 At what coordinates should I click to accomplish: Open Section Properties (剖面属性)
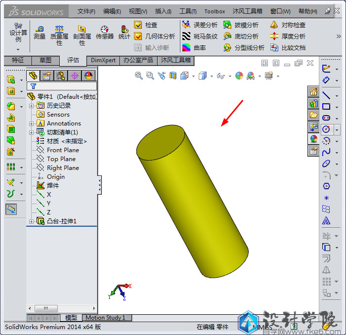pos(82,35)
